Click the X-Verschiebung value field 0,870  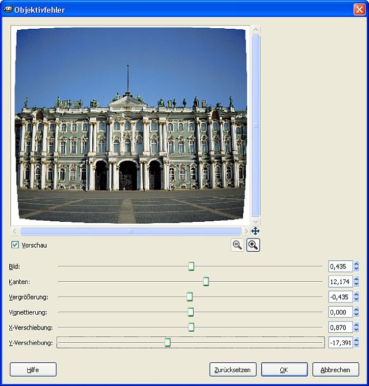(x=340, y=327)
